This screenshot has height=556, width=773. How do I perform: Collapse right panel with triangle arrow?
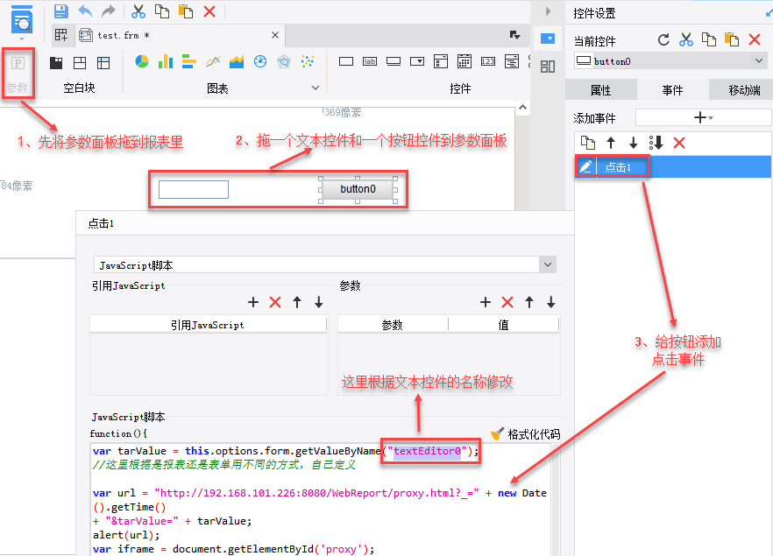coord(548,11)
